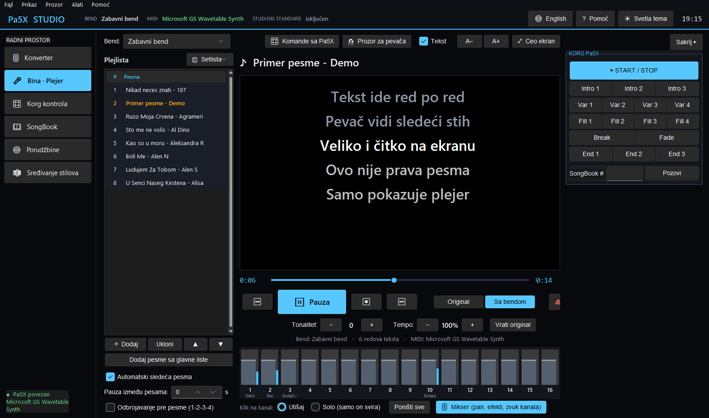Switch the language to English
Image resolution: width=709 pixels, height=418 pixels.
click(550, 19)
